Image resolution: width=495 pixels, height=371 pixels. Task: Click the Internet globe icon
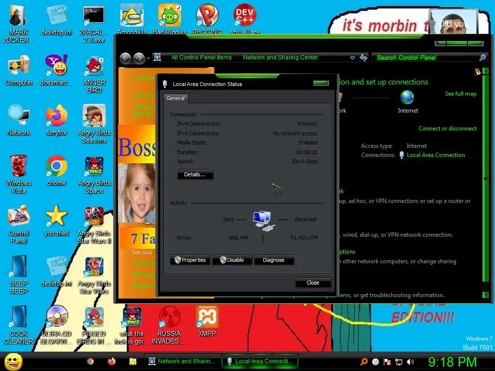tap(407, 97)
